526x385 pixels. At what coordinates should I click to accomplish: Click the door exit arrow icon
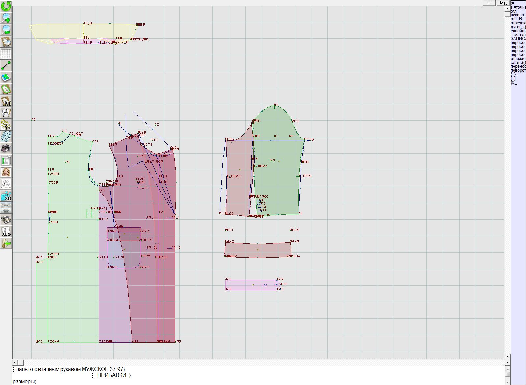pos(6,244)
